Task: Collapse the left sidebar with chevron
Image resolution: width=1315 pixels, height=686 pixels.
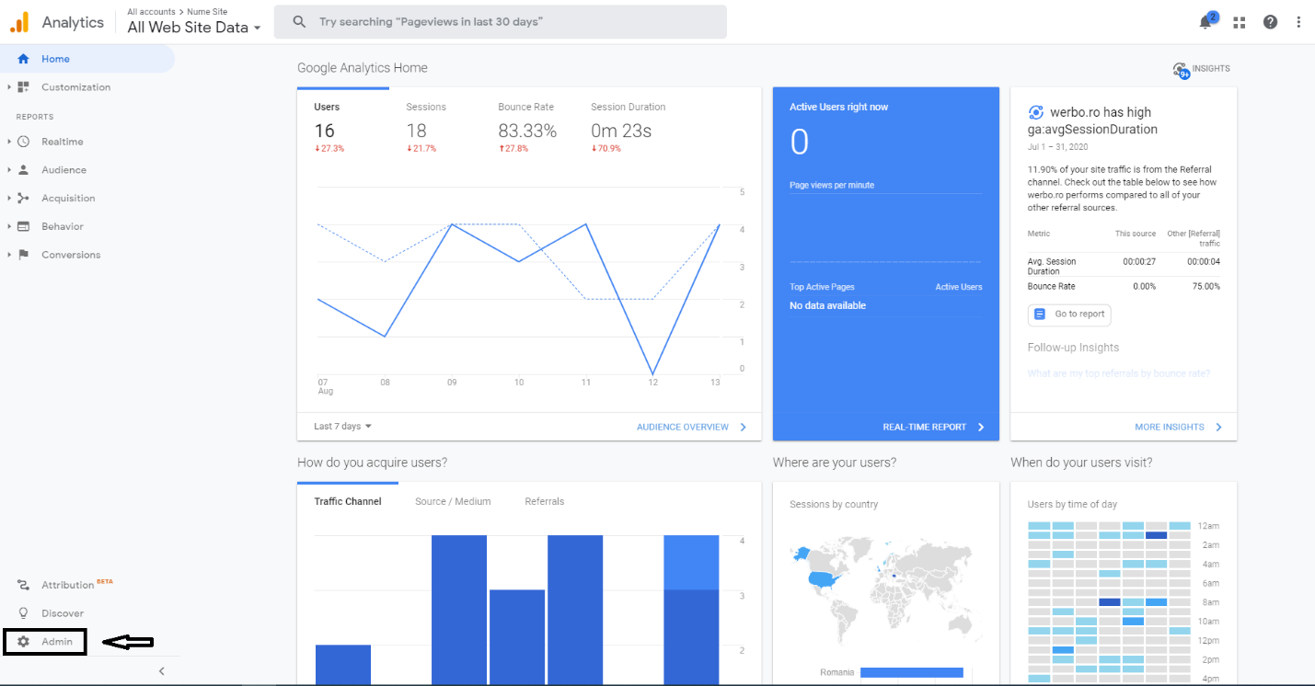Action: (162, 671)
